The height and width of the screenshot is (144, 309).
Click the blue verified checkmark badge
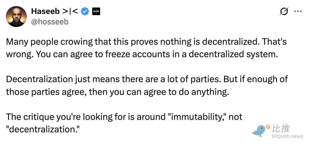pyautogui.click(x=85, y=12)
